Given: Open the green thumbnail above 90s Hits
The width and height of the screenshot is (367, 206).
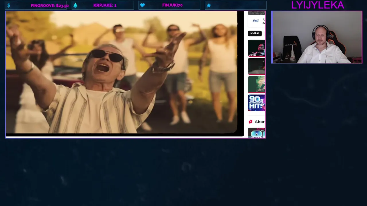Looking at the screenshot, I should pyautogui.click(x=256, y=85).
